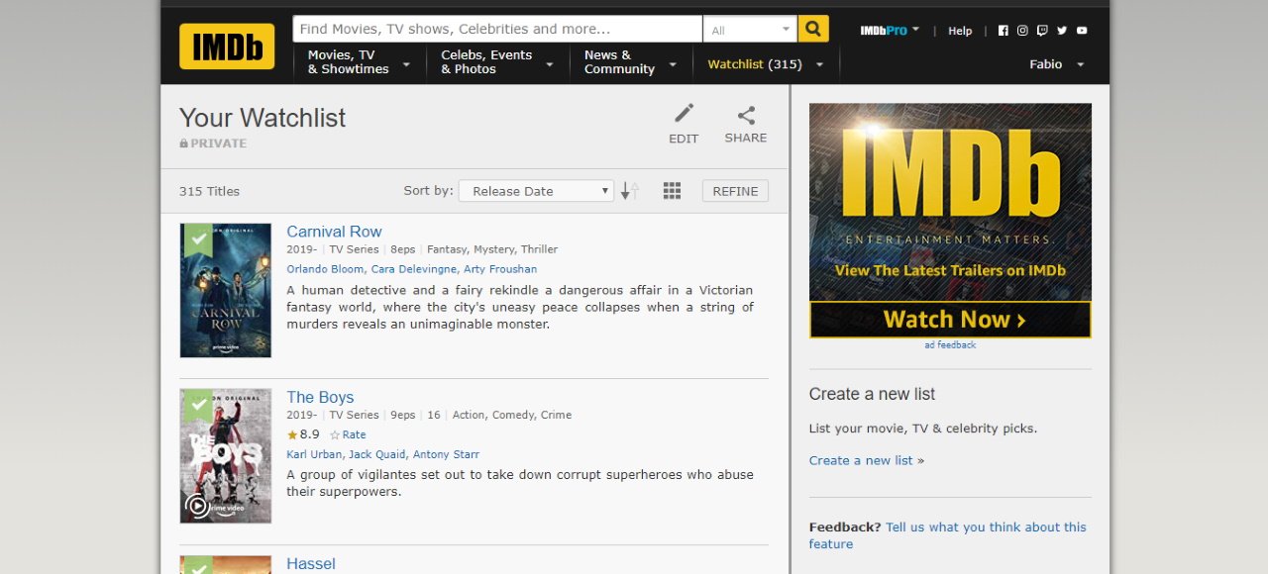
Task: Click the yellow search magnifier button
Action: pos(813,29)
